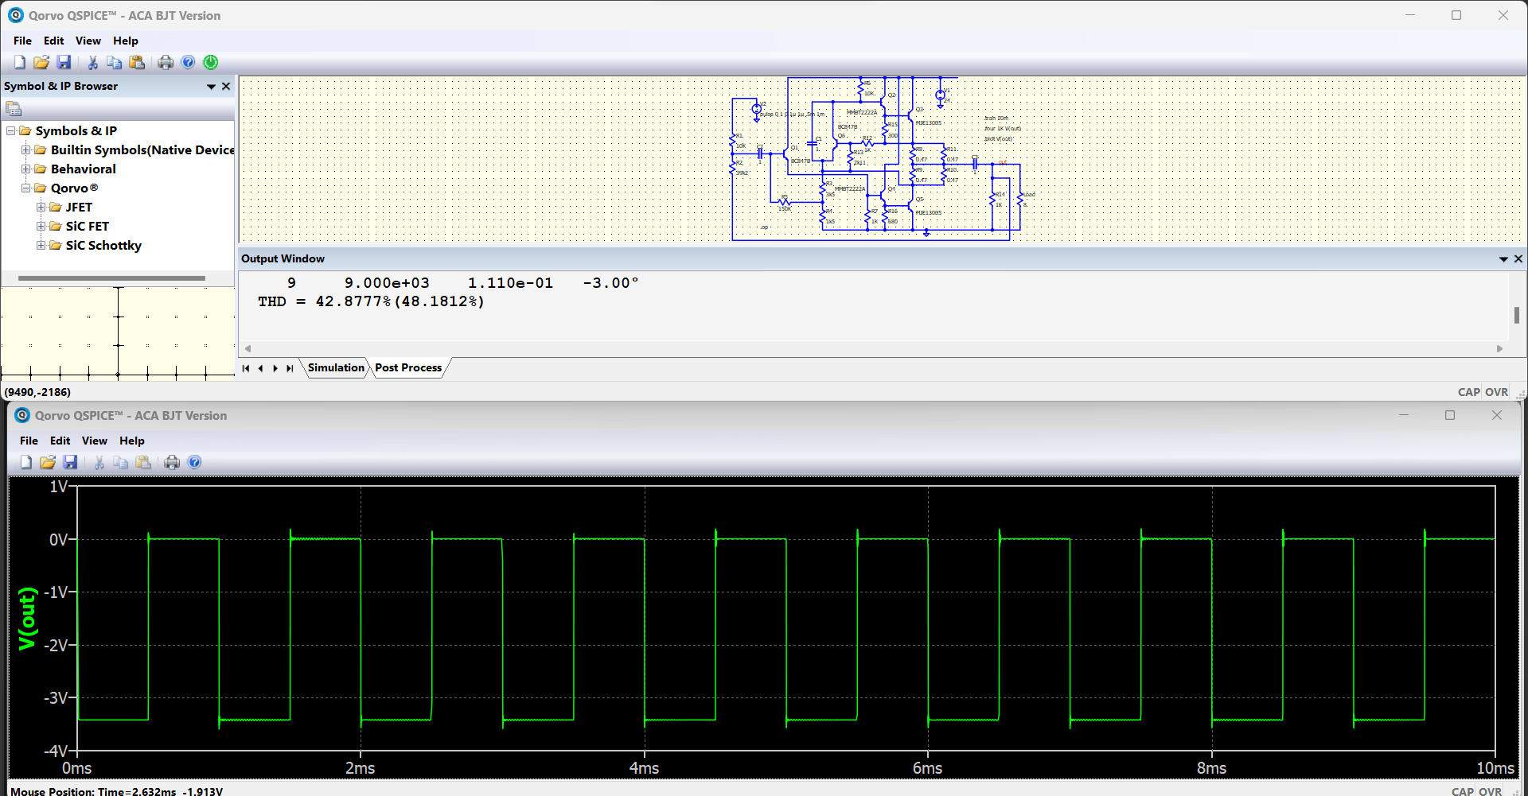1528x796 pixels.
Task: Click Help question icon in schematic window toolbar
Action: pyautogui.click(x=188, y=62)
